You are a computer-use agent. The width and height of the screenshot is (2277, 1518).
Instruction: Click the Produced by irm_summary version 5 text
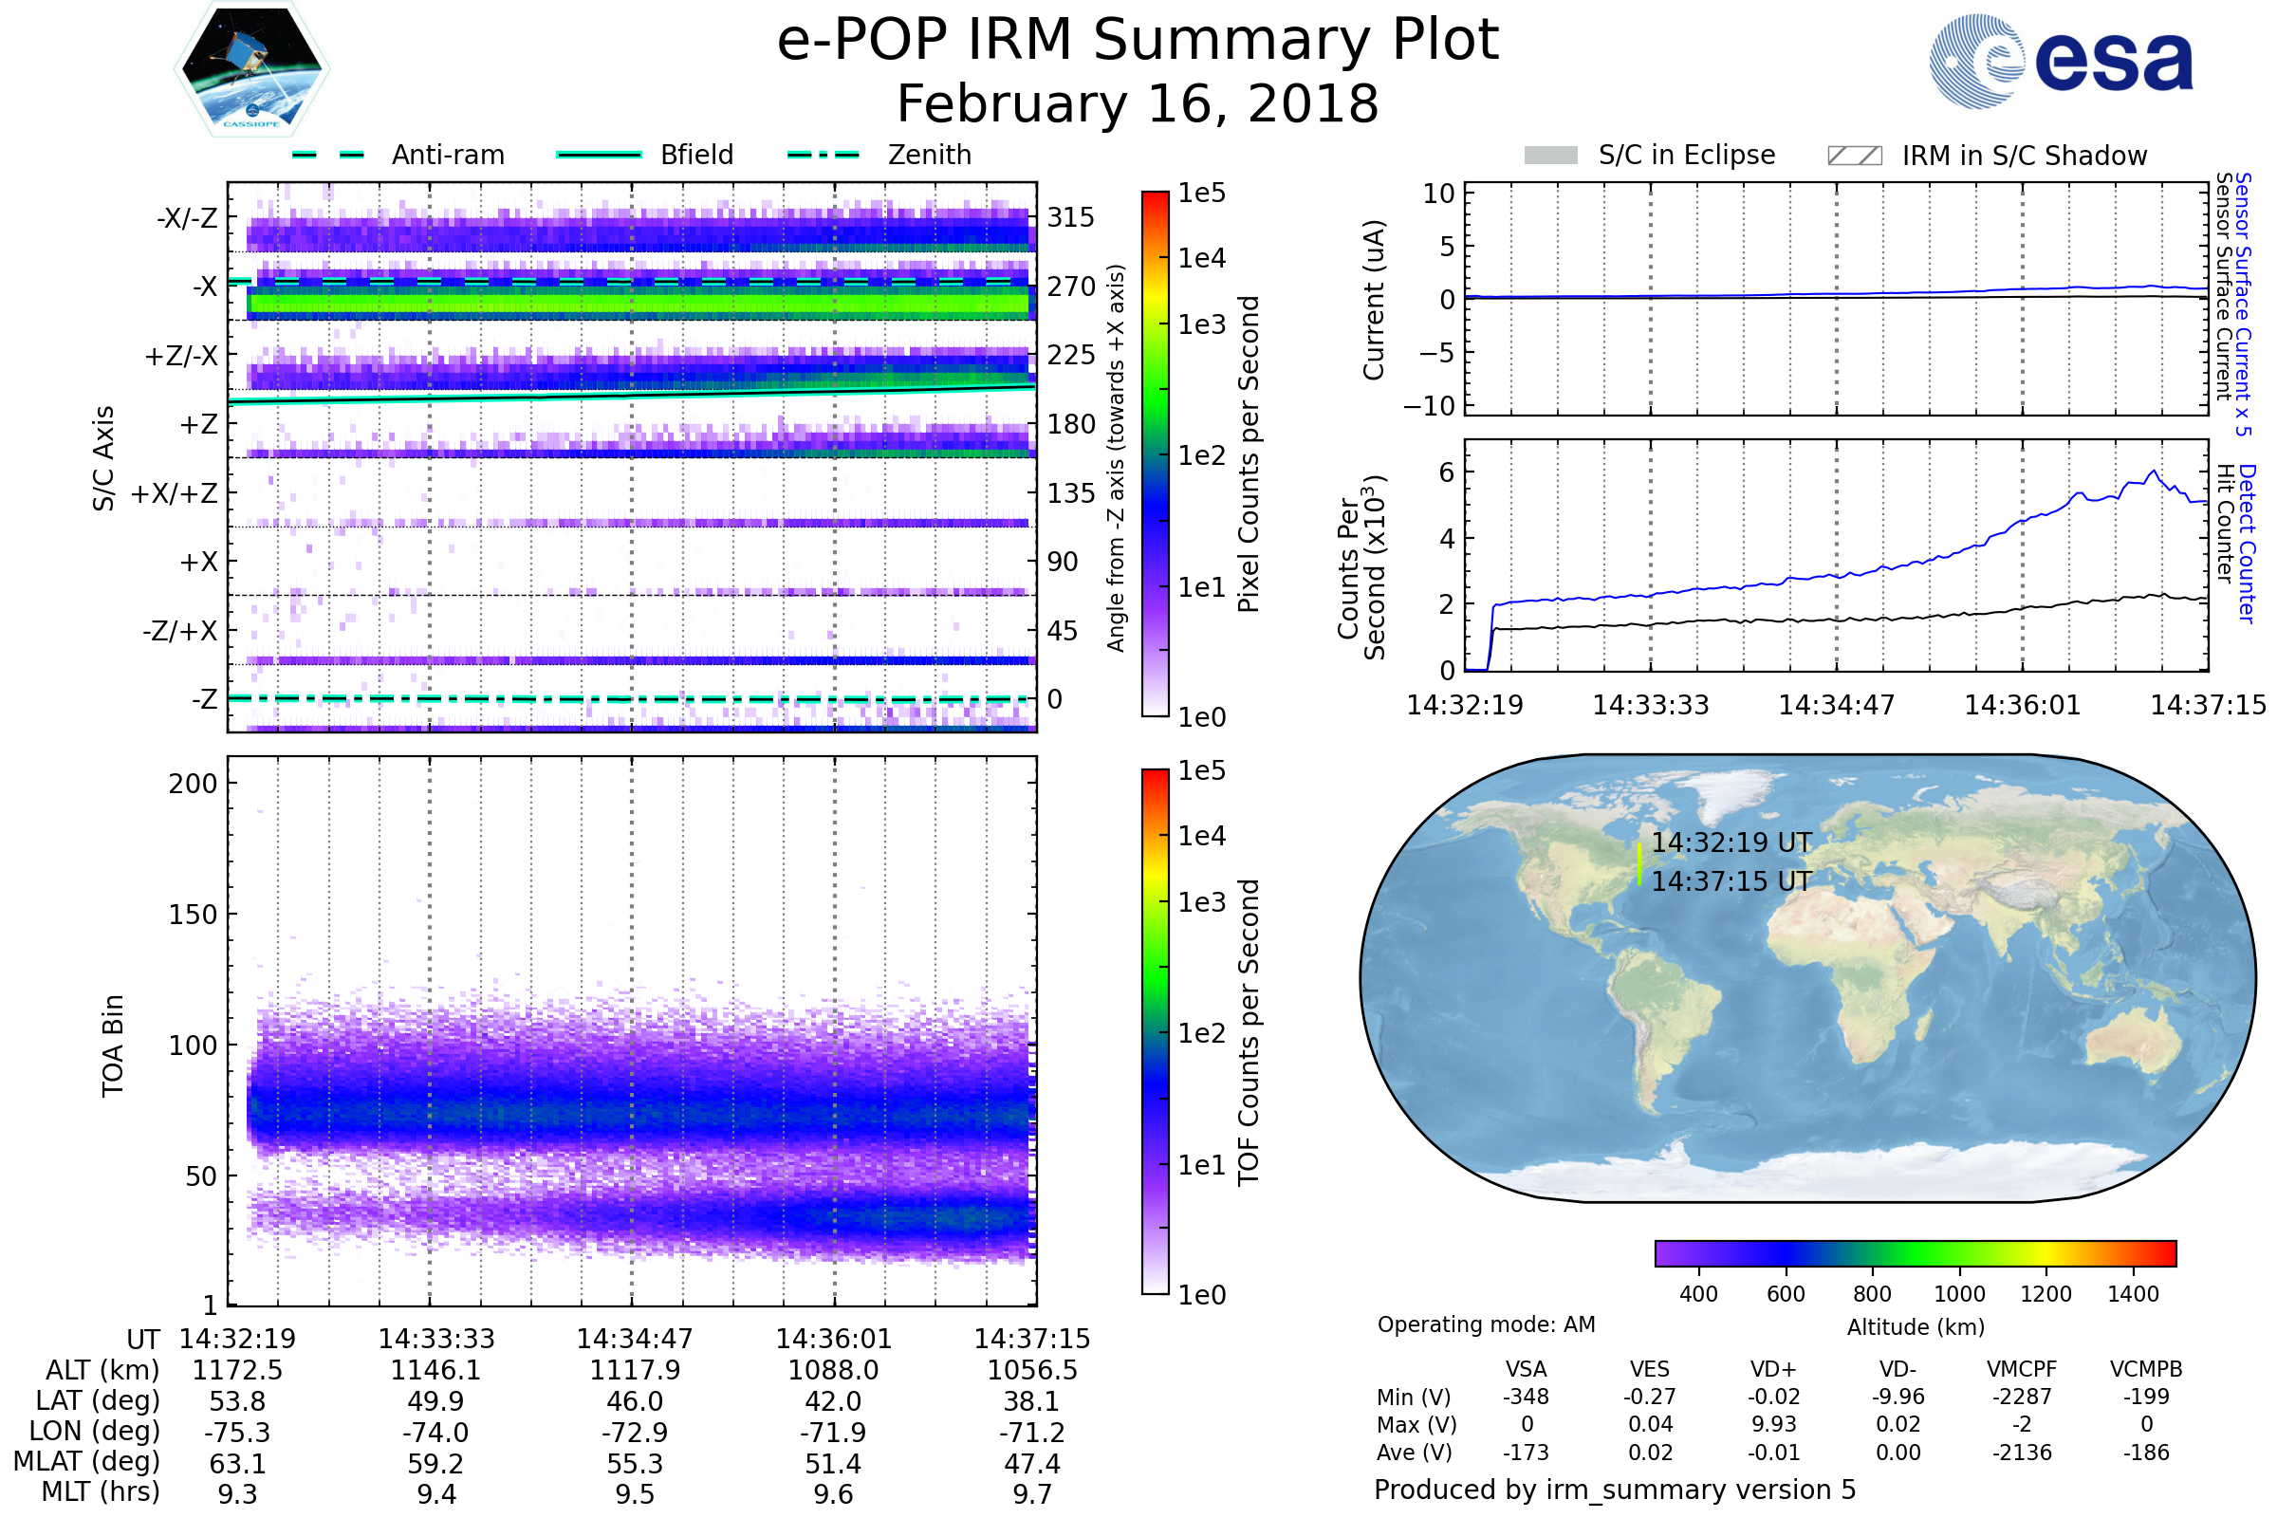click(x=1615, y=1489)
